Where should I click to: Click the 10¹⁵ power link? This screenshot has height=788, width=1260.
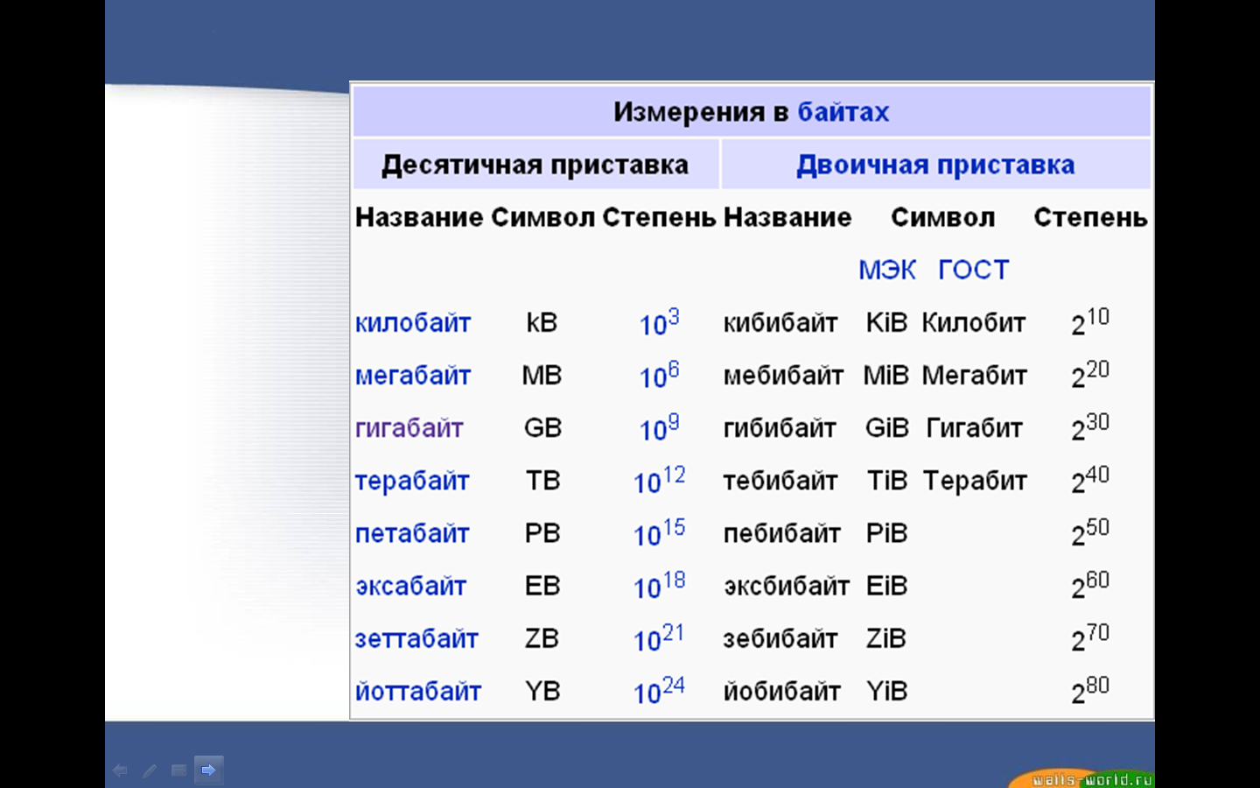pyautogui.click(x=660, y=533)
